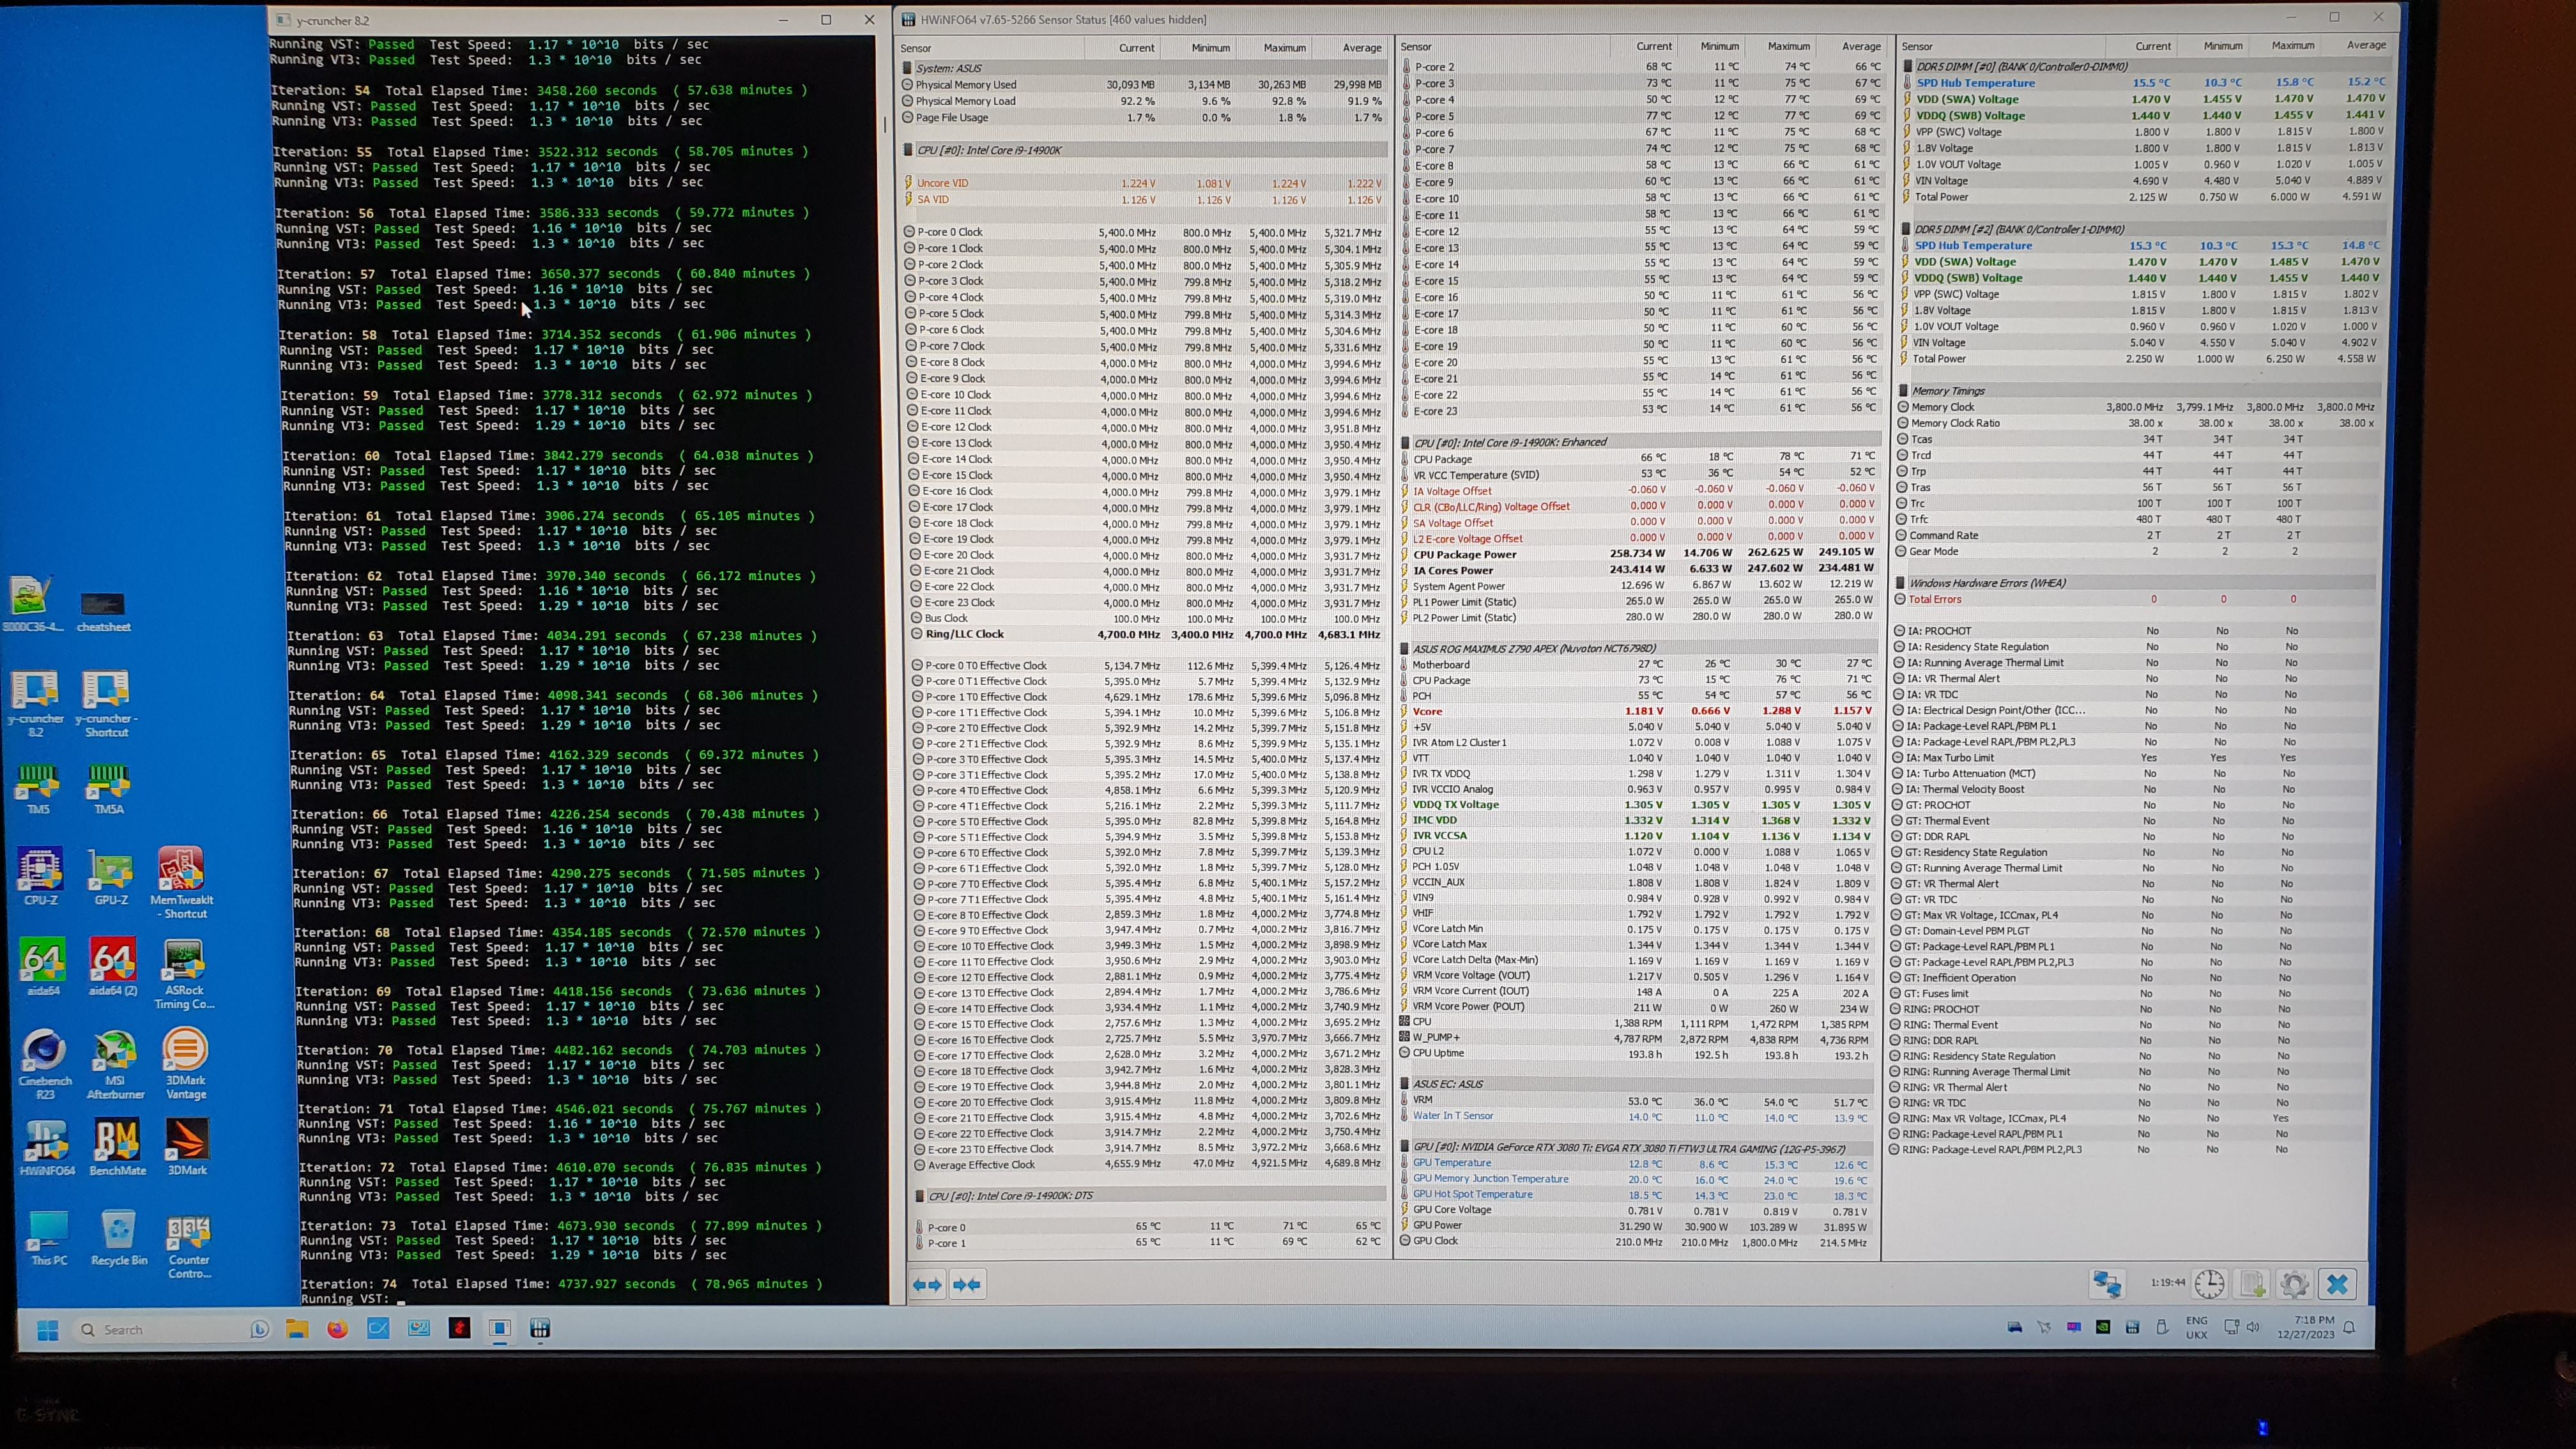
Task: Select the Water In T Sensor row
Action: (x=1637, y=1116)
